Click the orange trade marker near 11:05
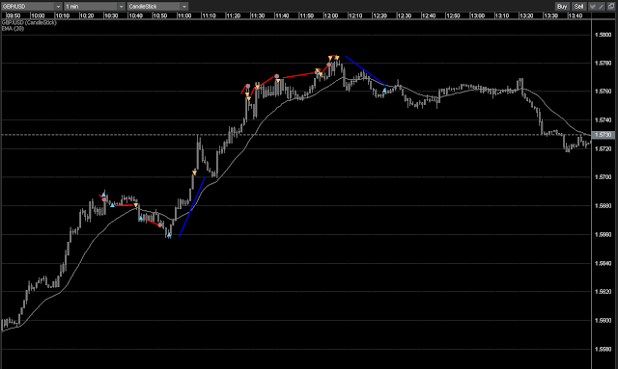 coord(194,172)
